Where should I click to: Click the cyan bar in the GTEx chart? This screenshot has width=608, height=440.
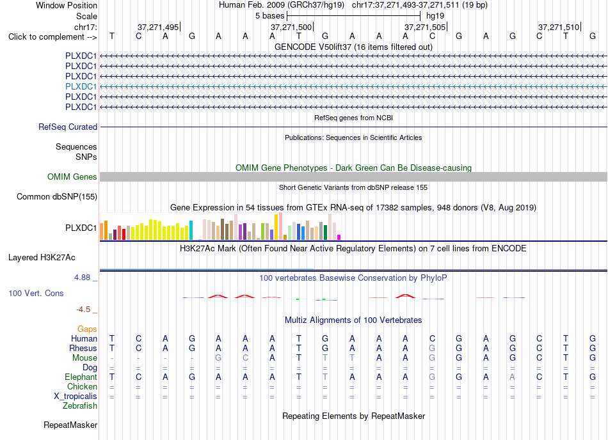pyautogui.click(x=191, y=230)
